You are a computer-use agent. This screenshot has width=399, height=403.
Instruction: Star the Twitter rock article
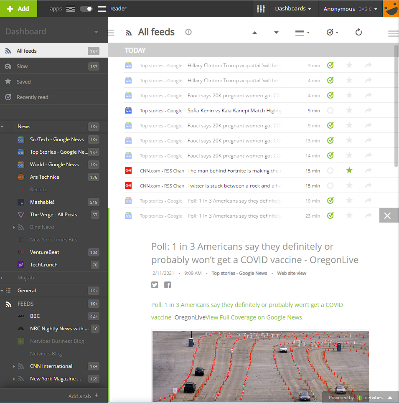(349, 185)
